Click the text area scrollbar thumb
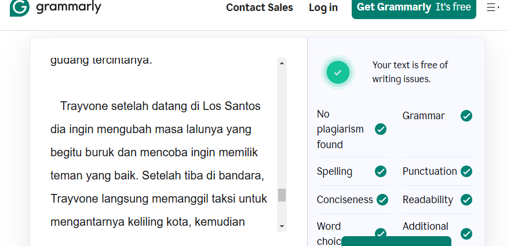Screen dimensions: 507x246 (282, 195)
